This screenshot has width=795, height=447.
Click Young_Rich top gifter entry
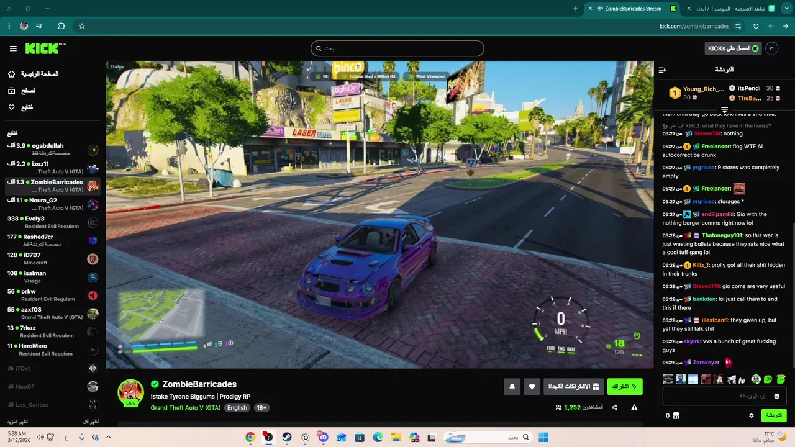click(696, 93)
